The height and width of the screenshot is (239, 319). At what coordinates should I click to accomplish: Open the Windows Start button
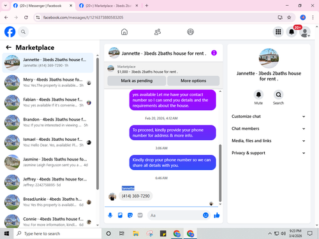[x=6, y=233]
